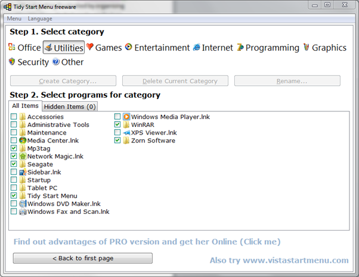
Task: Click the Mp3tag folder icon
Action: pyautogui.click(x=23, y=148)
